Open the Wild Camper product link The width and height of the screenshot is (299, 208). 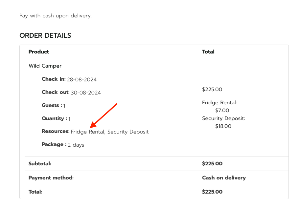click(45, 66)
